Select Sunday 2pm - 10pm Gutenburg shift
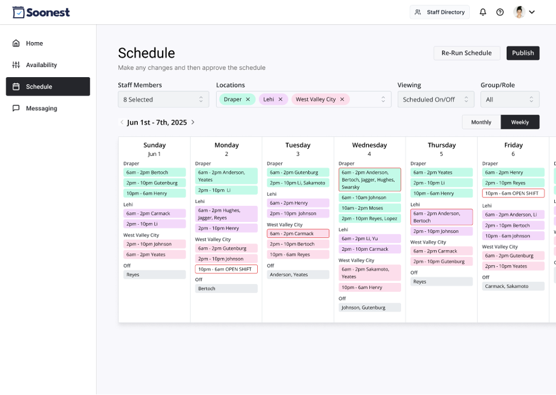 click(154, 183)
